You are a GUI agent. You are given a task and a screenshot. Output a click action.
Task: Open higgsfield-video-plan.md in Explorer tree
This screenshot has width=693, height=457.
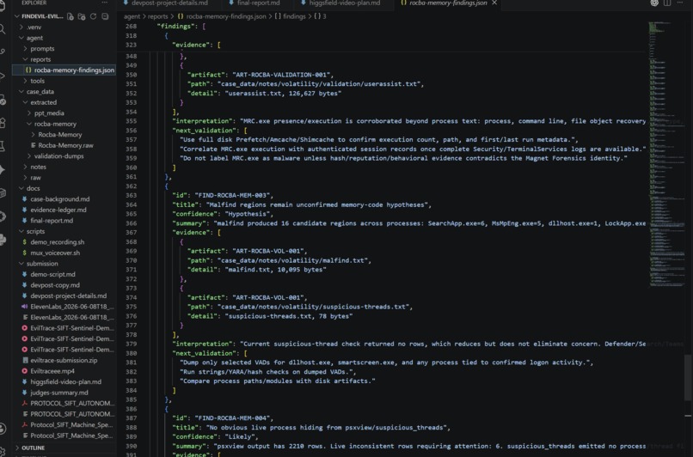point(64,381)
